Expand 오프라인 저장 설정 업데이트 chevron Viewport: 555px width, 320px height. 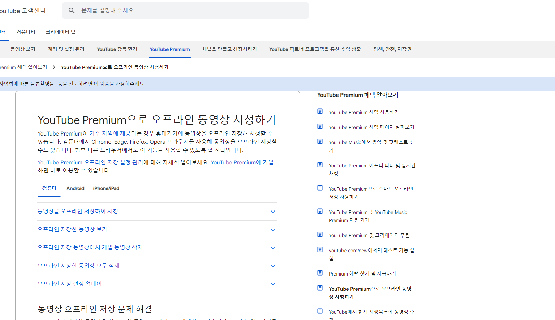click(x=273, y=284)
